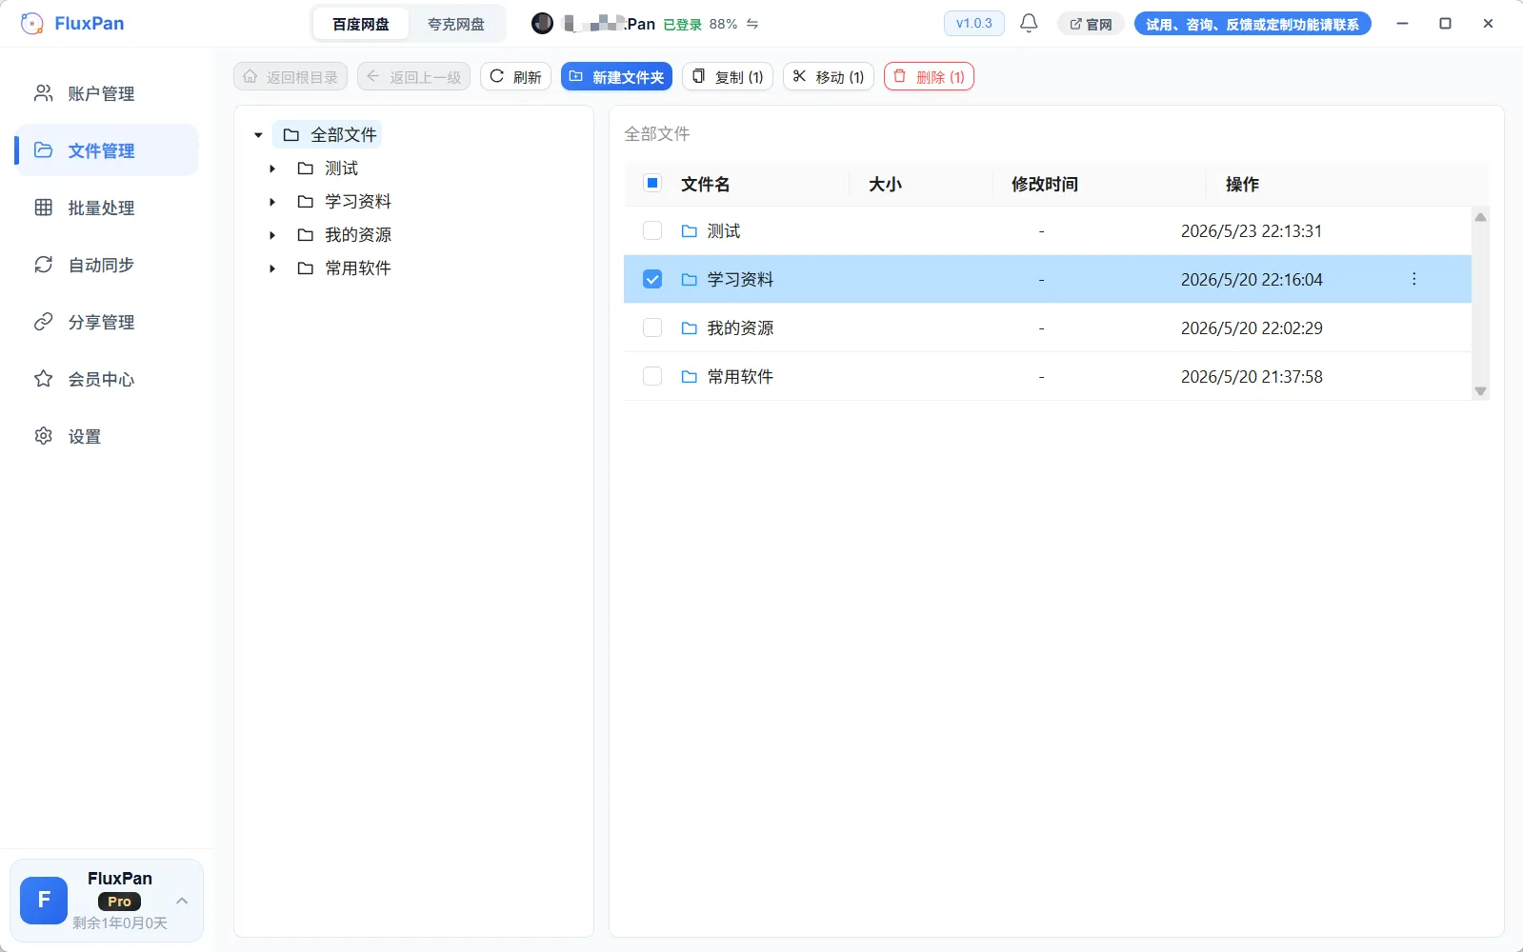1523x952 pixels.
Task: Click the account avatar icon
Action: [542, 24]
